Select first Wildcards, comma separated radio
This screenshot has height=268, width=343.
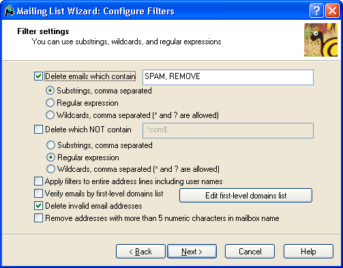click(50, 115)
